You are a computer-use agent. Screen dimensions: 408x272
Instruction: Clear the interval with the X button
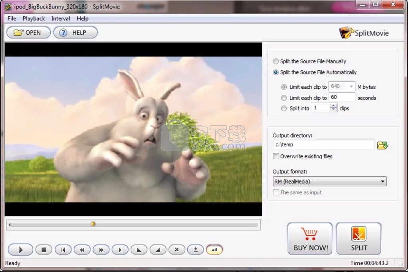pos(177,250)
